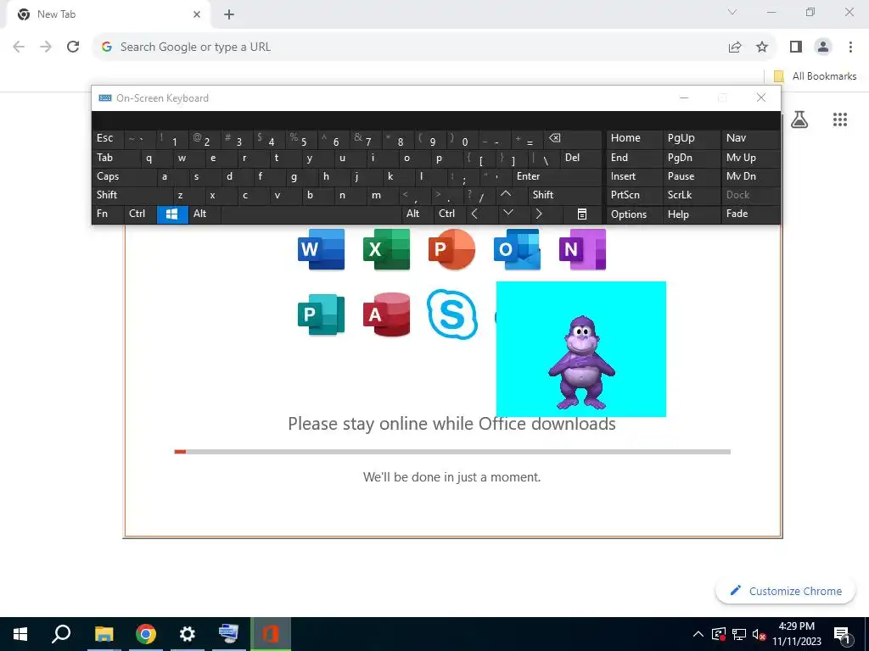Click the Customize Chrome button
Image resolution: width=869 pixels, height=651 pixels.
[785, 591]
